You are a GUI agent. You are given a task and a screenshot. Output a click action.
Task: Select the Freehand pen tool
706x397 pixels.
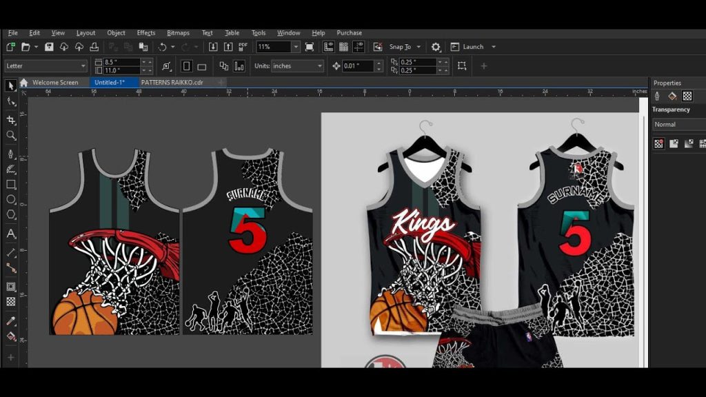[x=11, y=154]
